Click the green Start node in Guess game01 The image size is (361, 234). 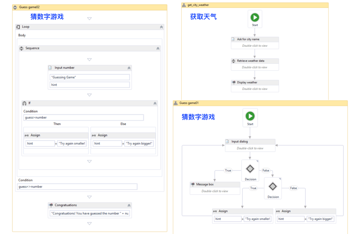pyautogui.click(x=250, y=116)
